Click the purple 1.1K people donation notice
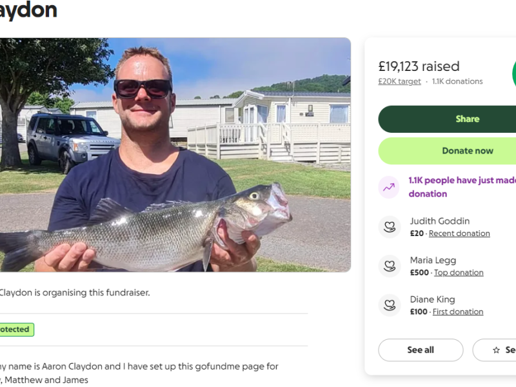 coord(461,187)
